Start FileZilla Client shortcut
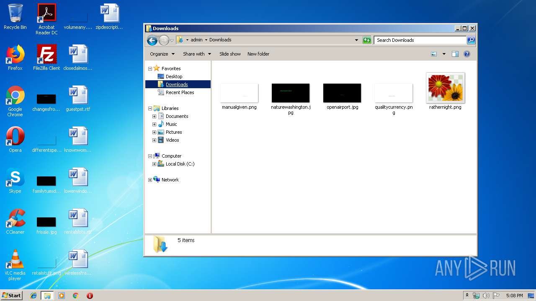 point(46,58)
